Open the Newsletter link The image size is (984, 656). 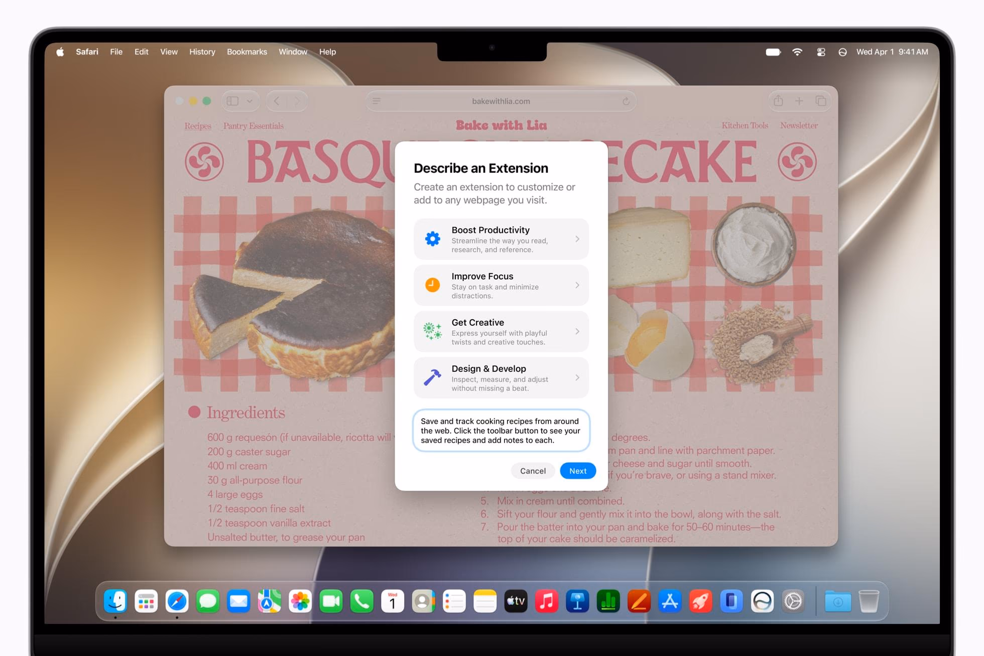click(x=799, y=125)
